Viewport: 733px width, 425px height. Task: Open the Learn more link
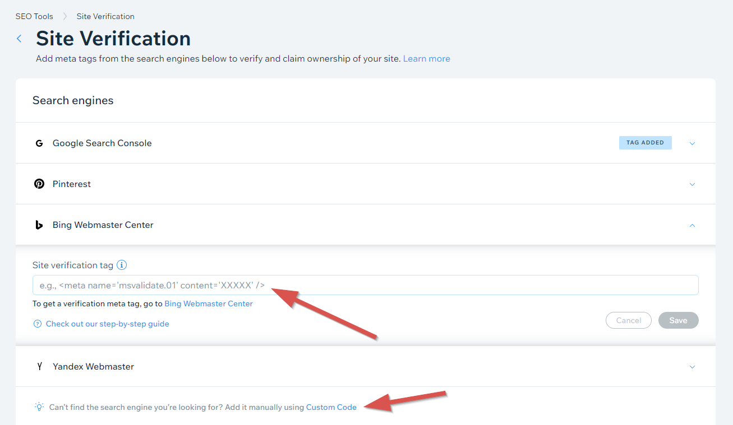click(426, 58)
